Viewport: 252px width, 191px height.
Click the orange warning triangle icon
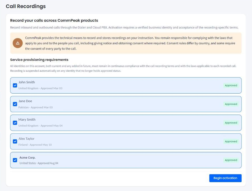pos(18,43)
